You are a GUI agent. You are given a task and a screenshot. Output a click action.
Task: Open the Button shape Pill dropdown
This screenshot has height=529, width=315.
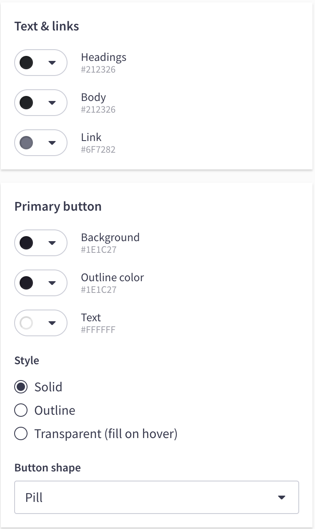157,497
